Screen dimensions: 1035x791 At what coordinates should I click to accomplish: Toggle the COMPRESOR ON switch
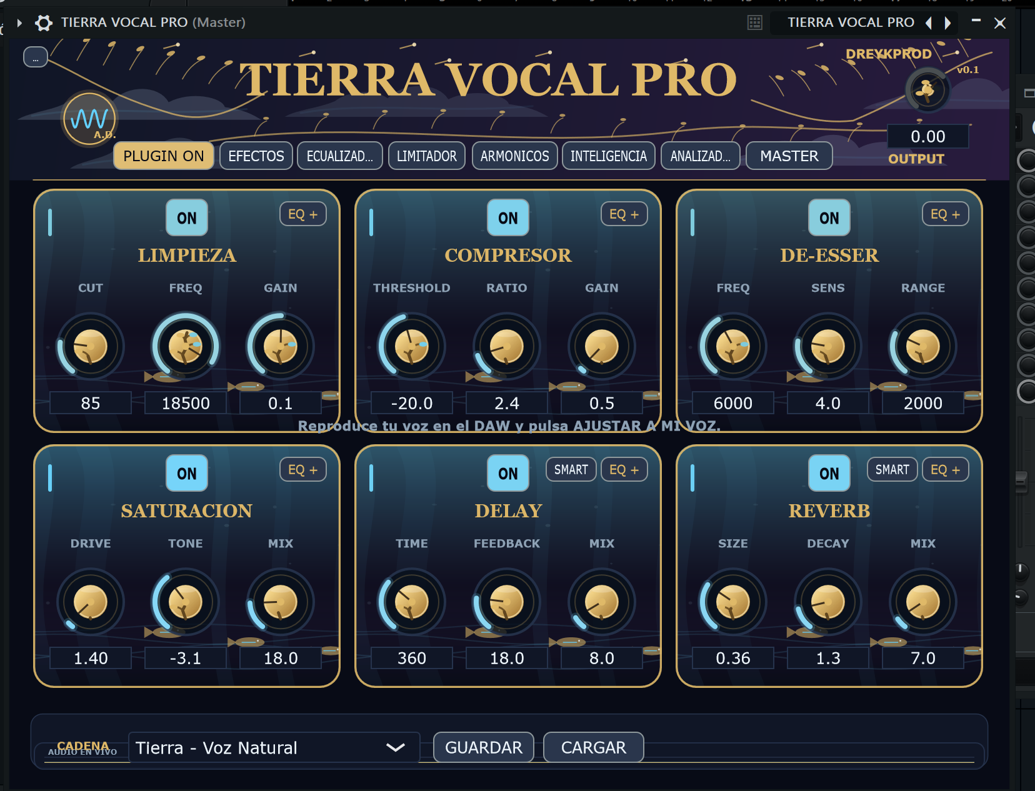tap(508, 217)
